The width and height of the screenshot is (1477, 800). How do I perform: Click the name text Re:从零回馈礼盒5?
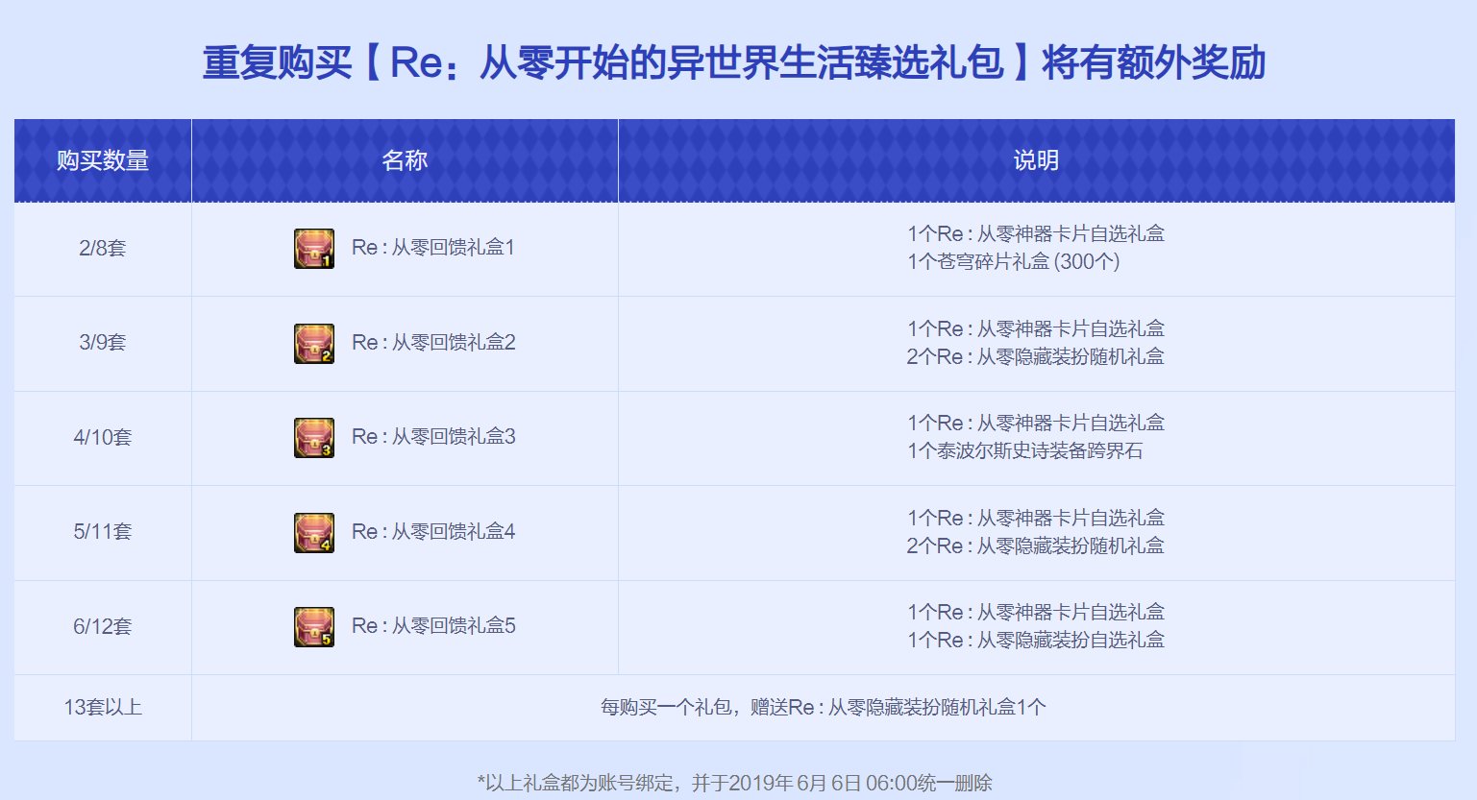click(433, 626)
